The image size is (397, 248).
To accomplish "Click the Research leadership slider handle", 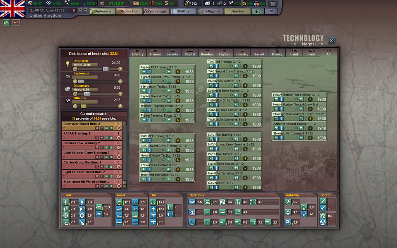I will pos(105,69).
